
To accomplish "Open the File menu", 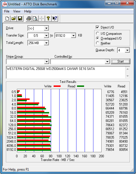I will [x=7, y=11].
